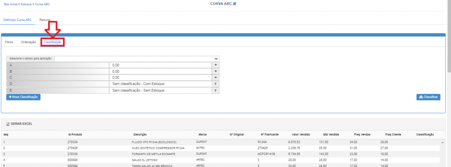This screenshot has height=167, width=451.
Task: Click the book icon beside CURVA ABC title
Action: click(234, 4)
